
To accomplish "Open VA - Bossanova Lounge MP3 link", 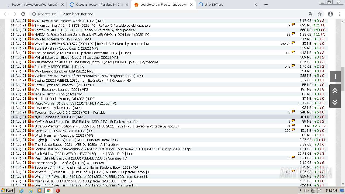I will (61, 89).
